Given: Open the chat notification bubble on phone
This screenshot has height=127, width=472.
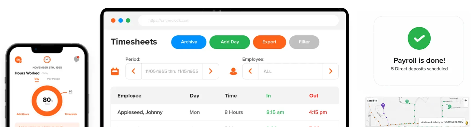Looking at the screenshot, I should [77, 59].
